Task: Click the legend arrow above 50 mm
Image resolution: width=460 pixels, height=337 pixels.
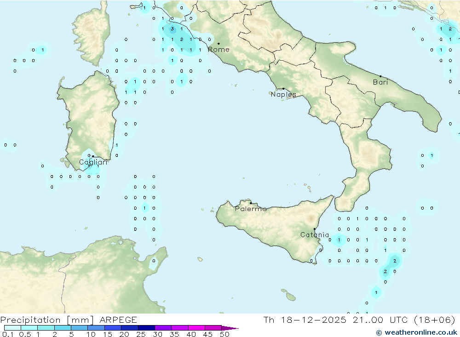Action: [230, 328]
